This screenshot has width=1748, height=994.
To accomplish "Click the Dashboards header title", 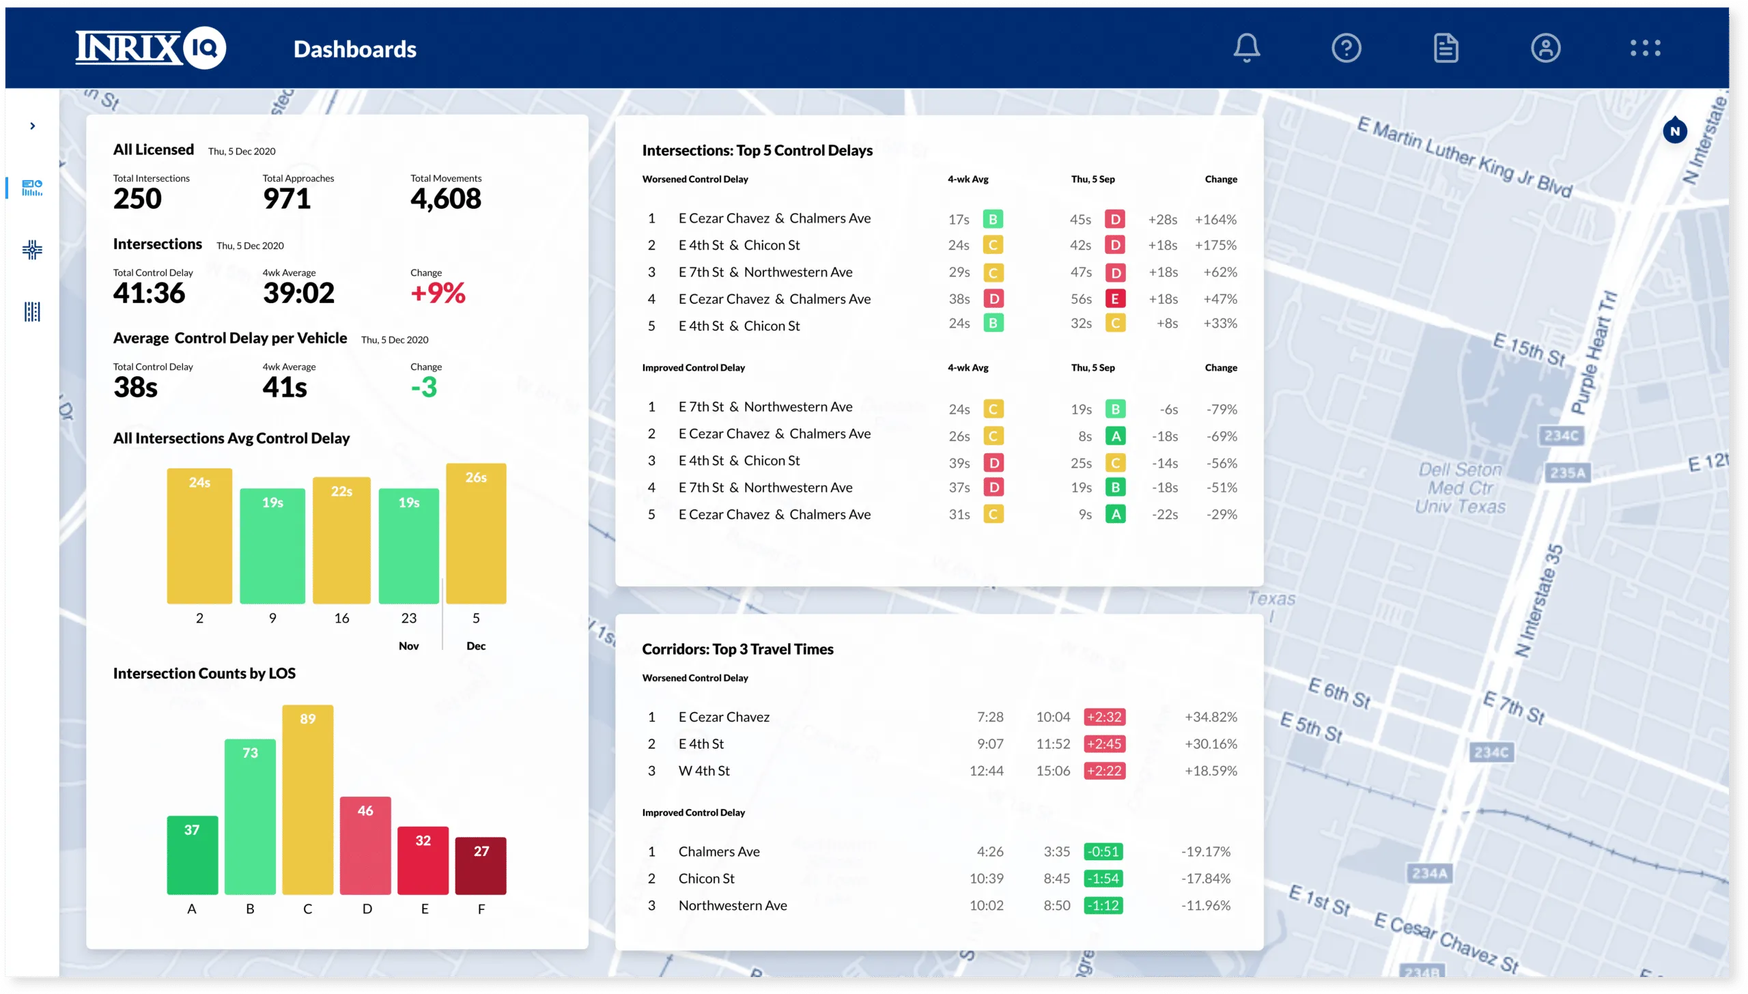I will coord(354,49).
